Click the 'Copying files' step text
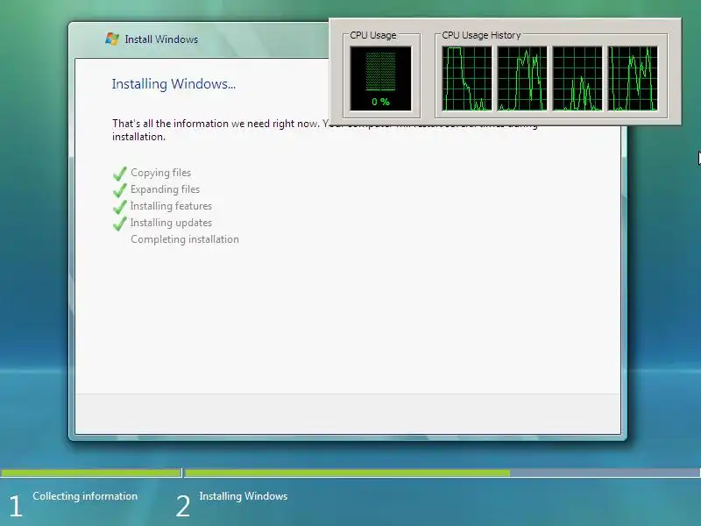This screenshot has height=526, width=701. 160,173
